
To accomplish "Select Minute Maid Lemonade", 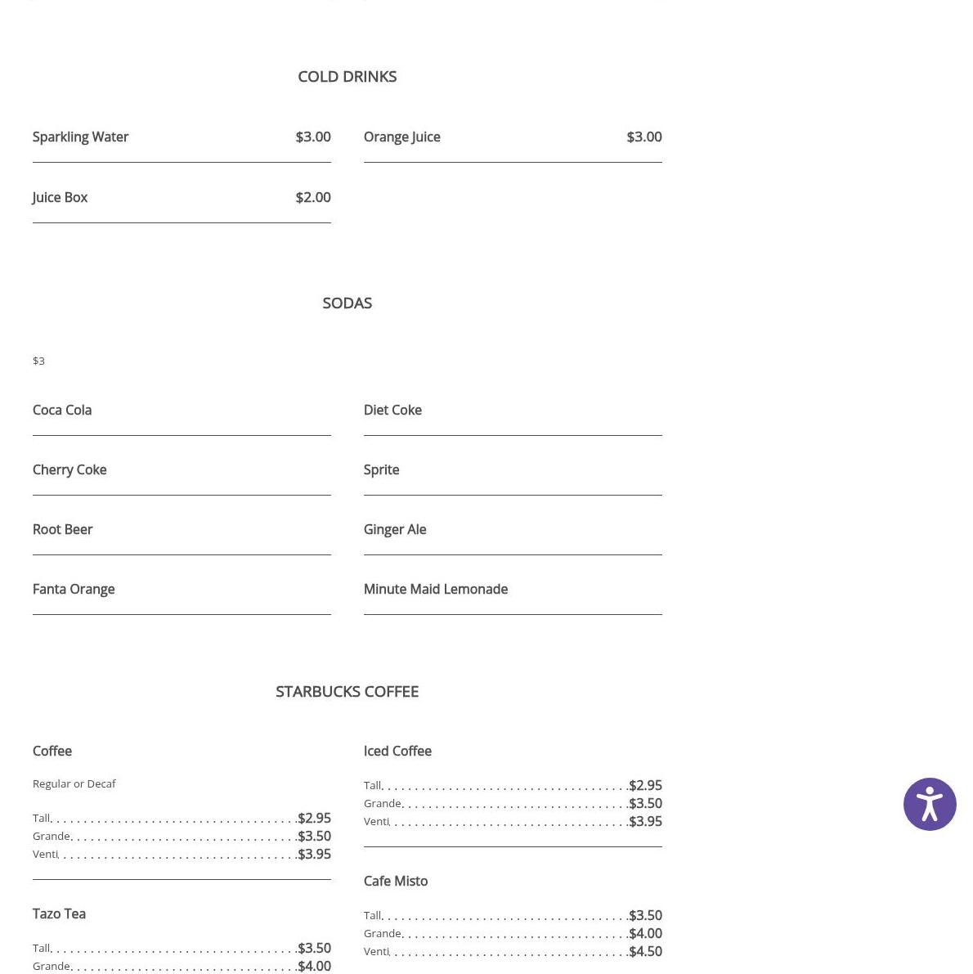I will 435,589.
